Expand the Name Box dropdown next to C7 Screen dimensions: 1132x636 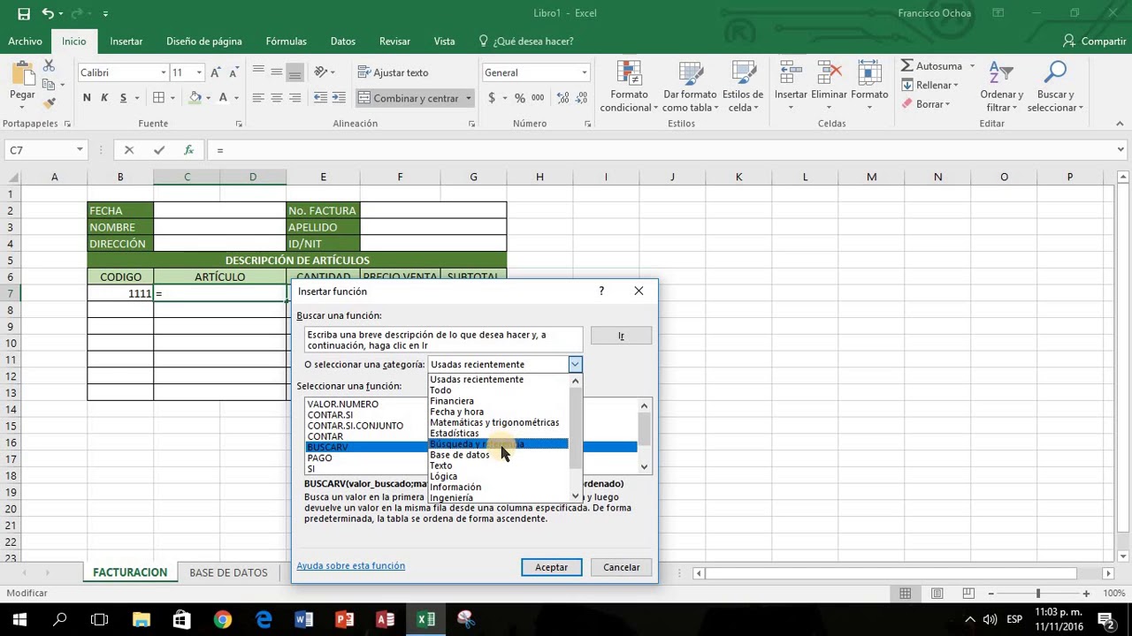tap(80, 150)
